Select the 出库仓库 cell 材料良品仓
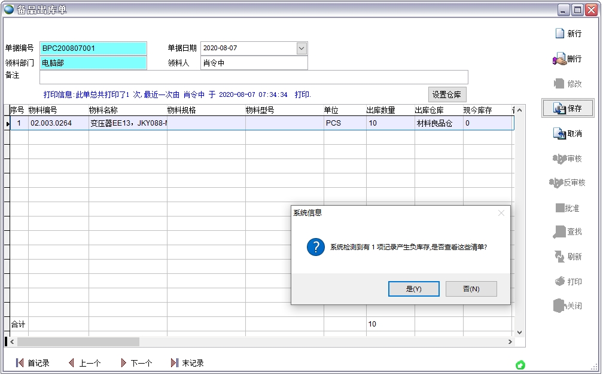This screenshot has height=375, width=603. point(438,123)
